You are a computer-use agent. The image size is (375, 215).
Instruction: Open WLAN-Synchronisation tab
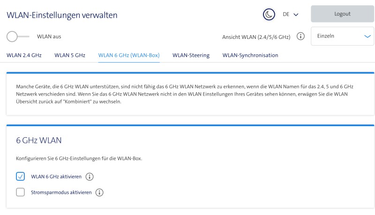point(250,55)
